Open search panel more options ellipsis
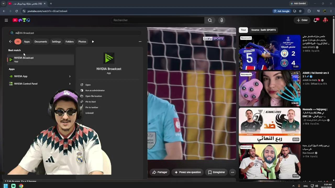The image size is (335, 188). [x=140, y=42]
